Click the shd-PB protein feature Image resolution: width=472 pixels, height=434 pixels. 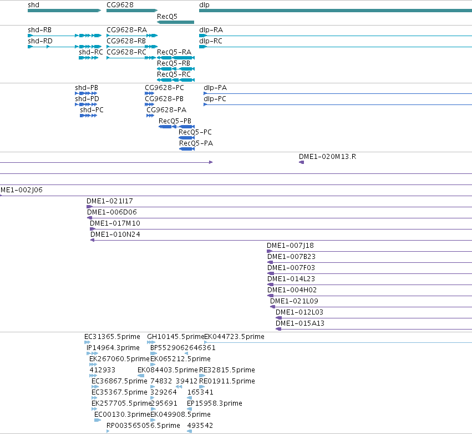[x=86, y=93]
